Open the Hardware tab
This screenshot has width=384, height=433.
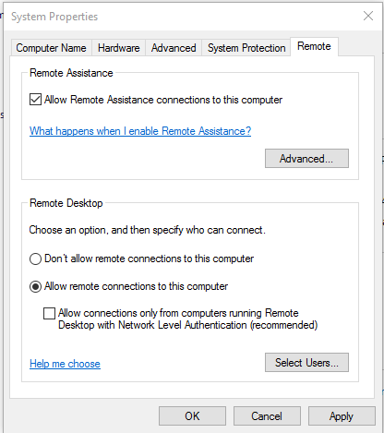(x=119, y=48)
